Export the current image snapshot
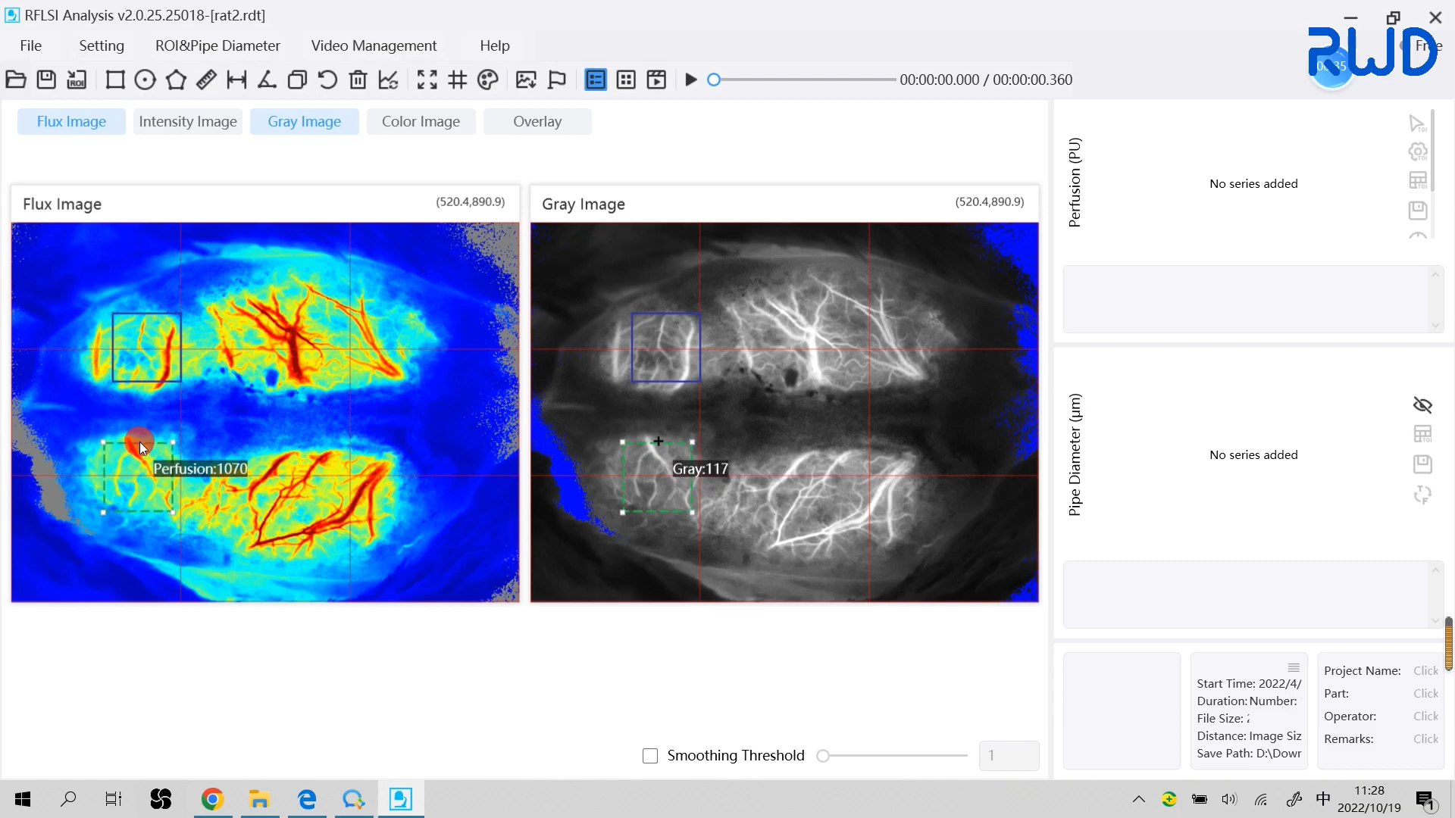Screen dimensions: 1455x818 (526, 80)
